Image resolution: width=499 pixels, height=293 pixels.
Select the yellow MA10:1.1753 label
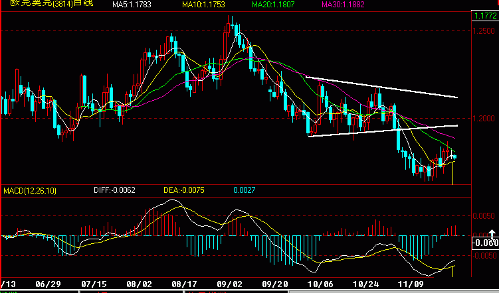click(x=203, y=5)
